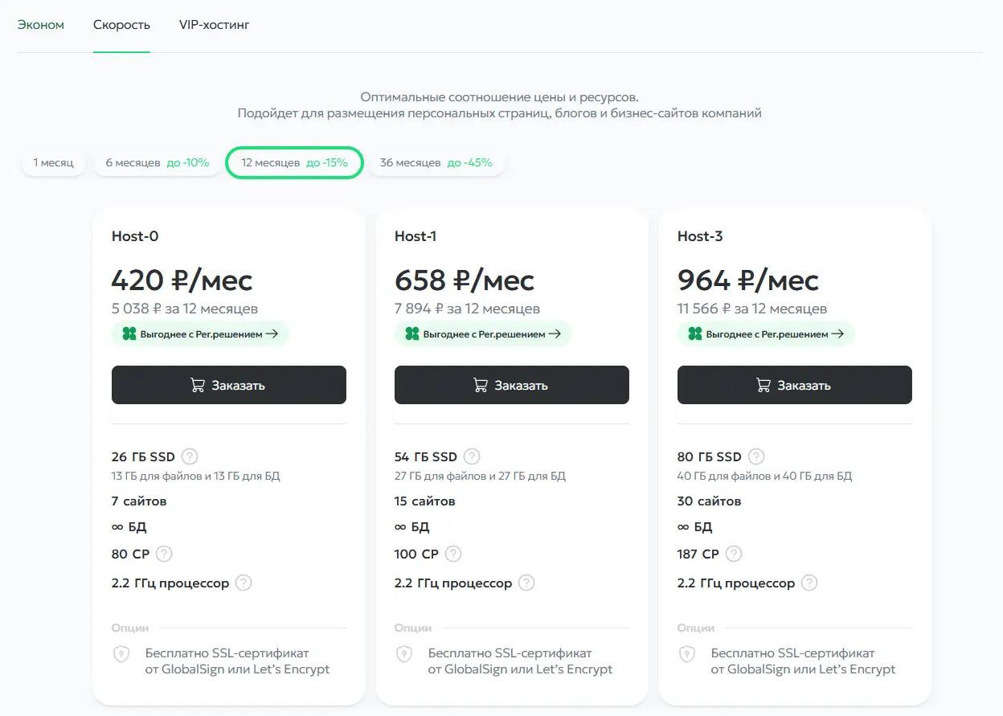Viewport: 1003px width, 716px height.
Task: Click the 15 сайтов line
Action: point(425,501)
